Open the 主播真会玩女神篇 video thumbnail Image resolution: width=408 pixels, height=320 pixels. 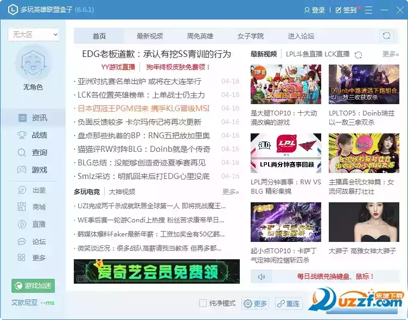tap(364, 153)
